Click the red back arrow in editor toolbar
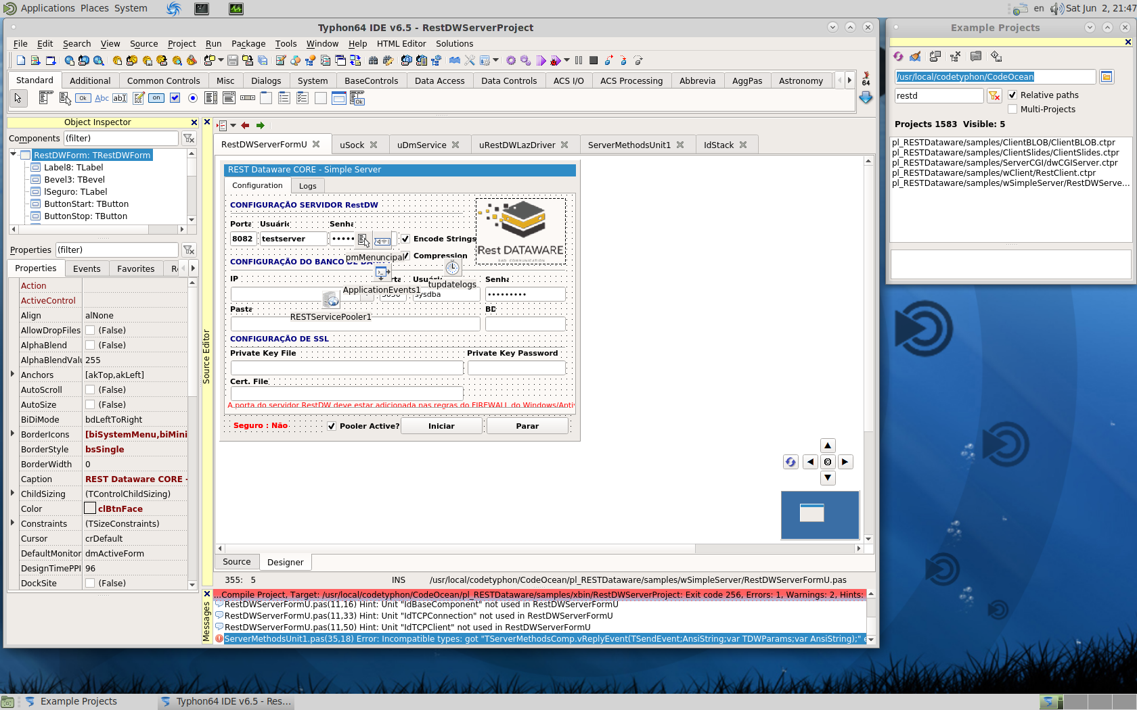Image resolution: width=1137 pixels, height=710 pixels. (245, 125)
